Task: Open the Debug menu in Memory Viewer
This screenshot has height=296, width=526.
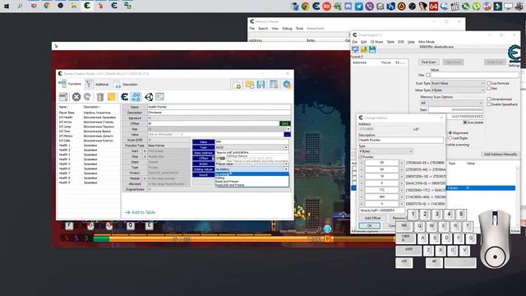Action: 287,29
